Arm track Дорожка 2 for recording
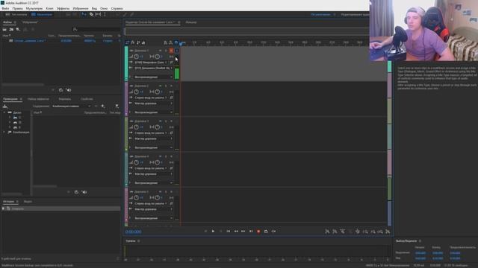Screen dimensions: 478x268 click(x=171, y=86)
